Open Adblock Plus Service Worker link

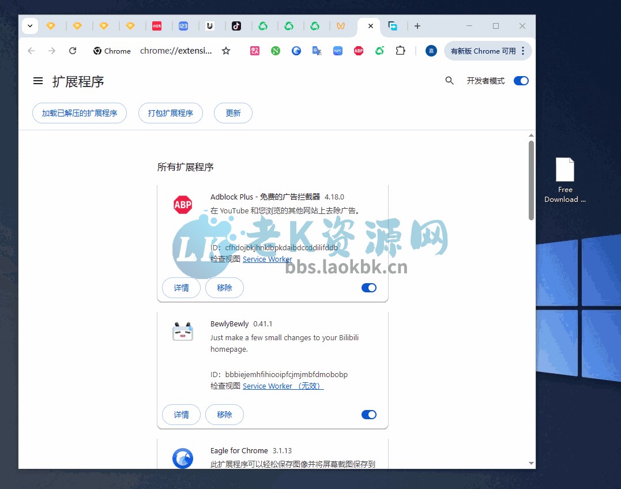point(268,259)
